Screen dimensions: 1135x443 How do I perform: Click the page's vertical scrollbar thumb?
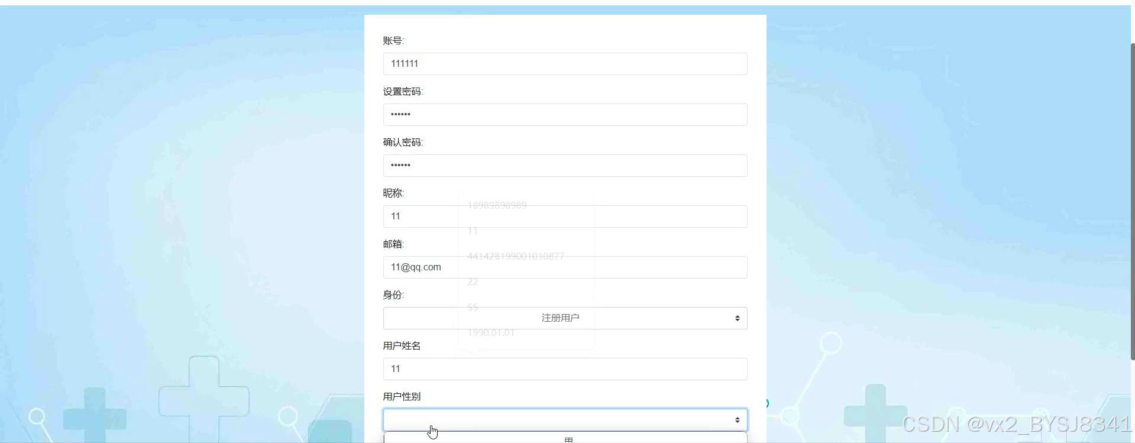click(1132, 201)
